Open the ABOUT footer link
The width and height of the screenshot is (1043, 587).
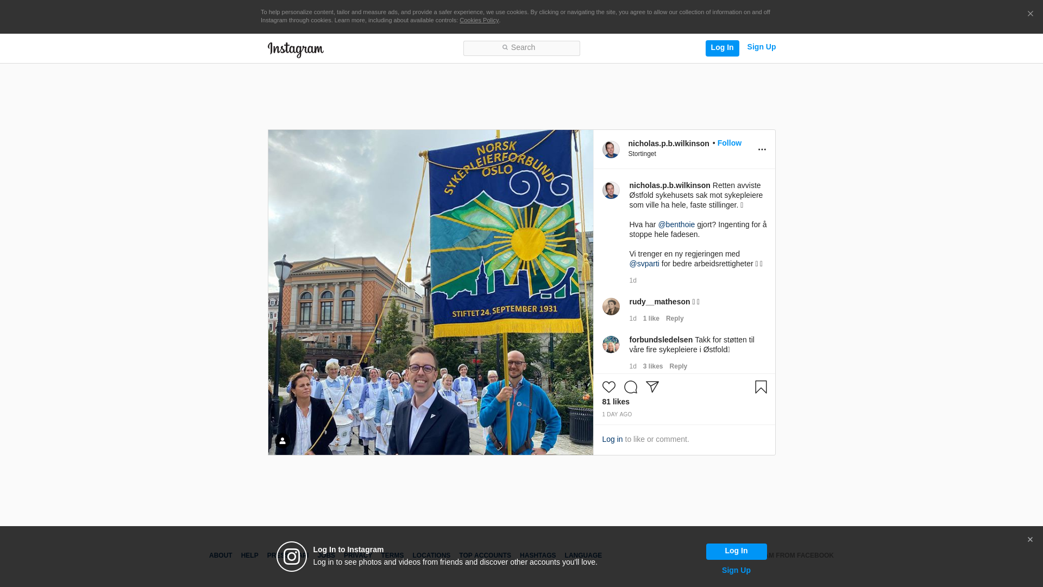[221, 555]
